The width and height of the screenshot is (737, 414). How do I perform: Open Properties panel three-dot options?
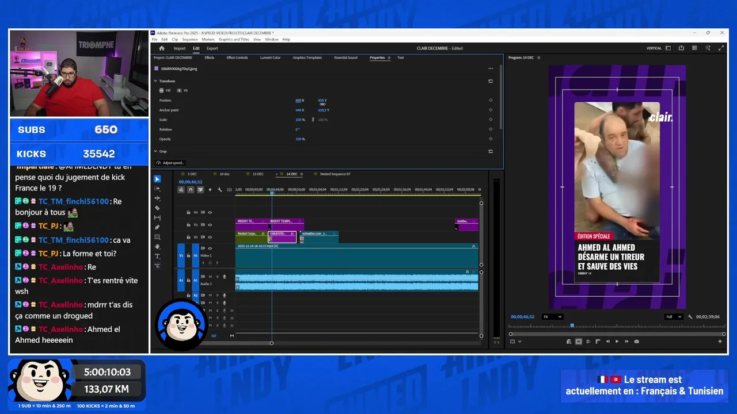click(x=491, y=68)
